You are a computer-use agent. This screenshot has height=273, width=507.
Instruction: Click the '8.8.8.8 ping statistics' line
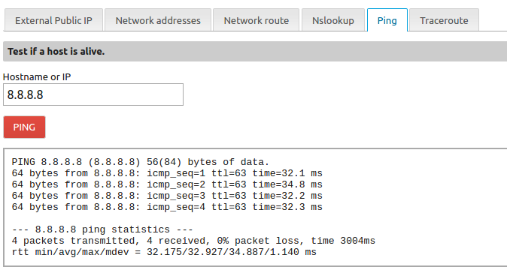102,229
